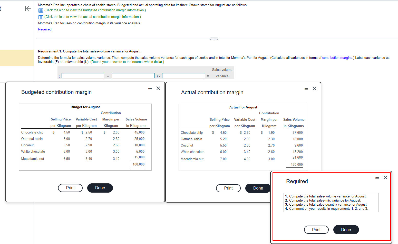This screenshot has height=244, width=398.
Task: Print the Actual contribution margin table
Action: [228, 188]
